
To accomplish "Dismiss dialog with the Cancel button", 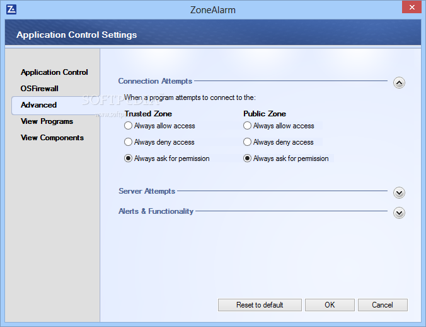I will click(x=383, y=305).
